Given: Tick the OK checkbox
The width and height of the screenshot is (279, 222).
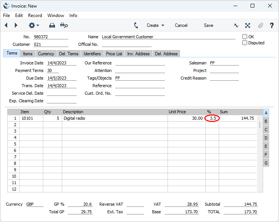Looking at the screenshot, I should point(245,37).
